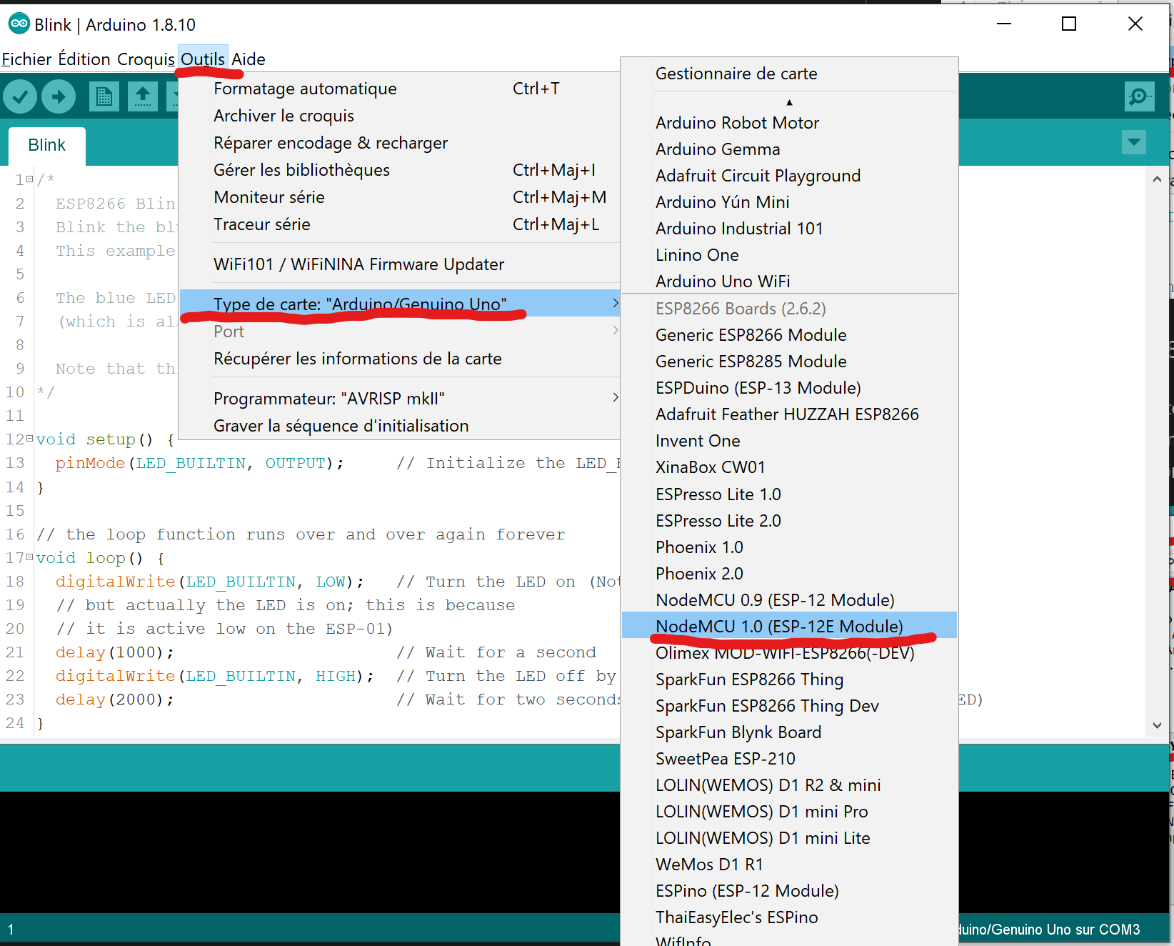
Task: Open the Fichier menu
Action: [x=26, y=59]
